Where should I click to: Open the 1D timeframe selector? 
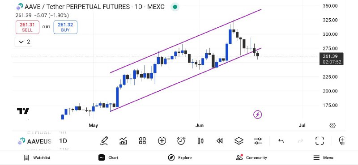[x=63, y=141]
